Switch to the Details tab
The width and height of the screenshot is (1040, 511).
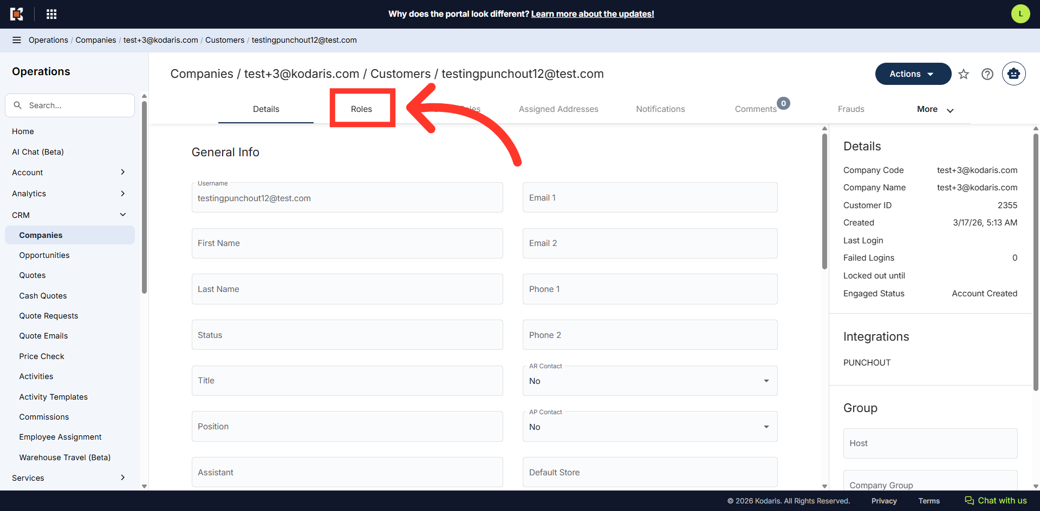tap(266, 109)
